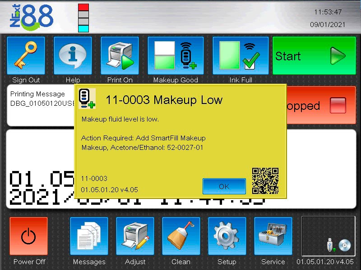Click the version text under the USB panel

(x=325, y=261)
